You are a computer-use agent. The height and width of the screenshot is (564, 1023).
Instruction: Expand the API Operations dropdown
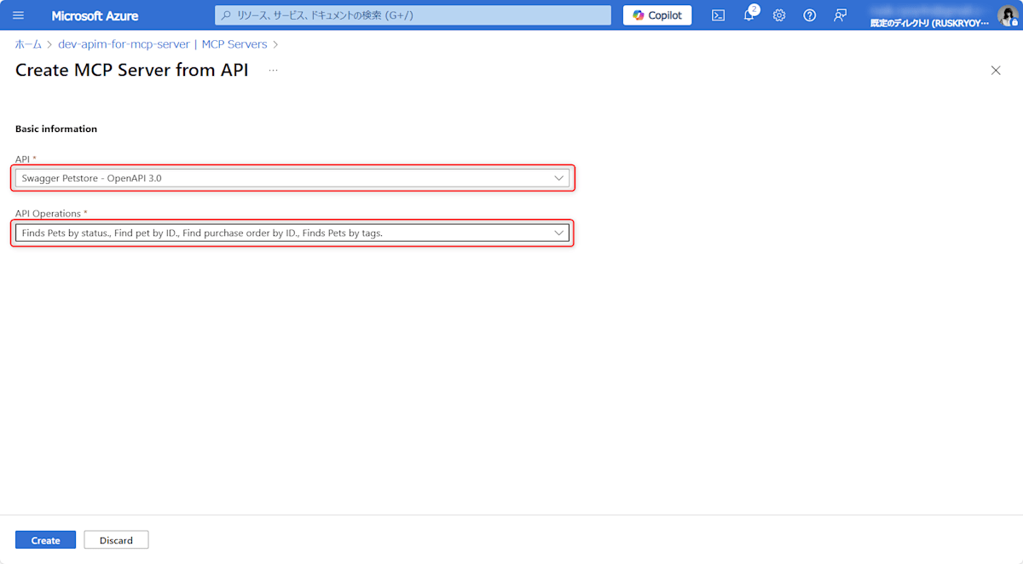point(292,233)
